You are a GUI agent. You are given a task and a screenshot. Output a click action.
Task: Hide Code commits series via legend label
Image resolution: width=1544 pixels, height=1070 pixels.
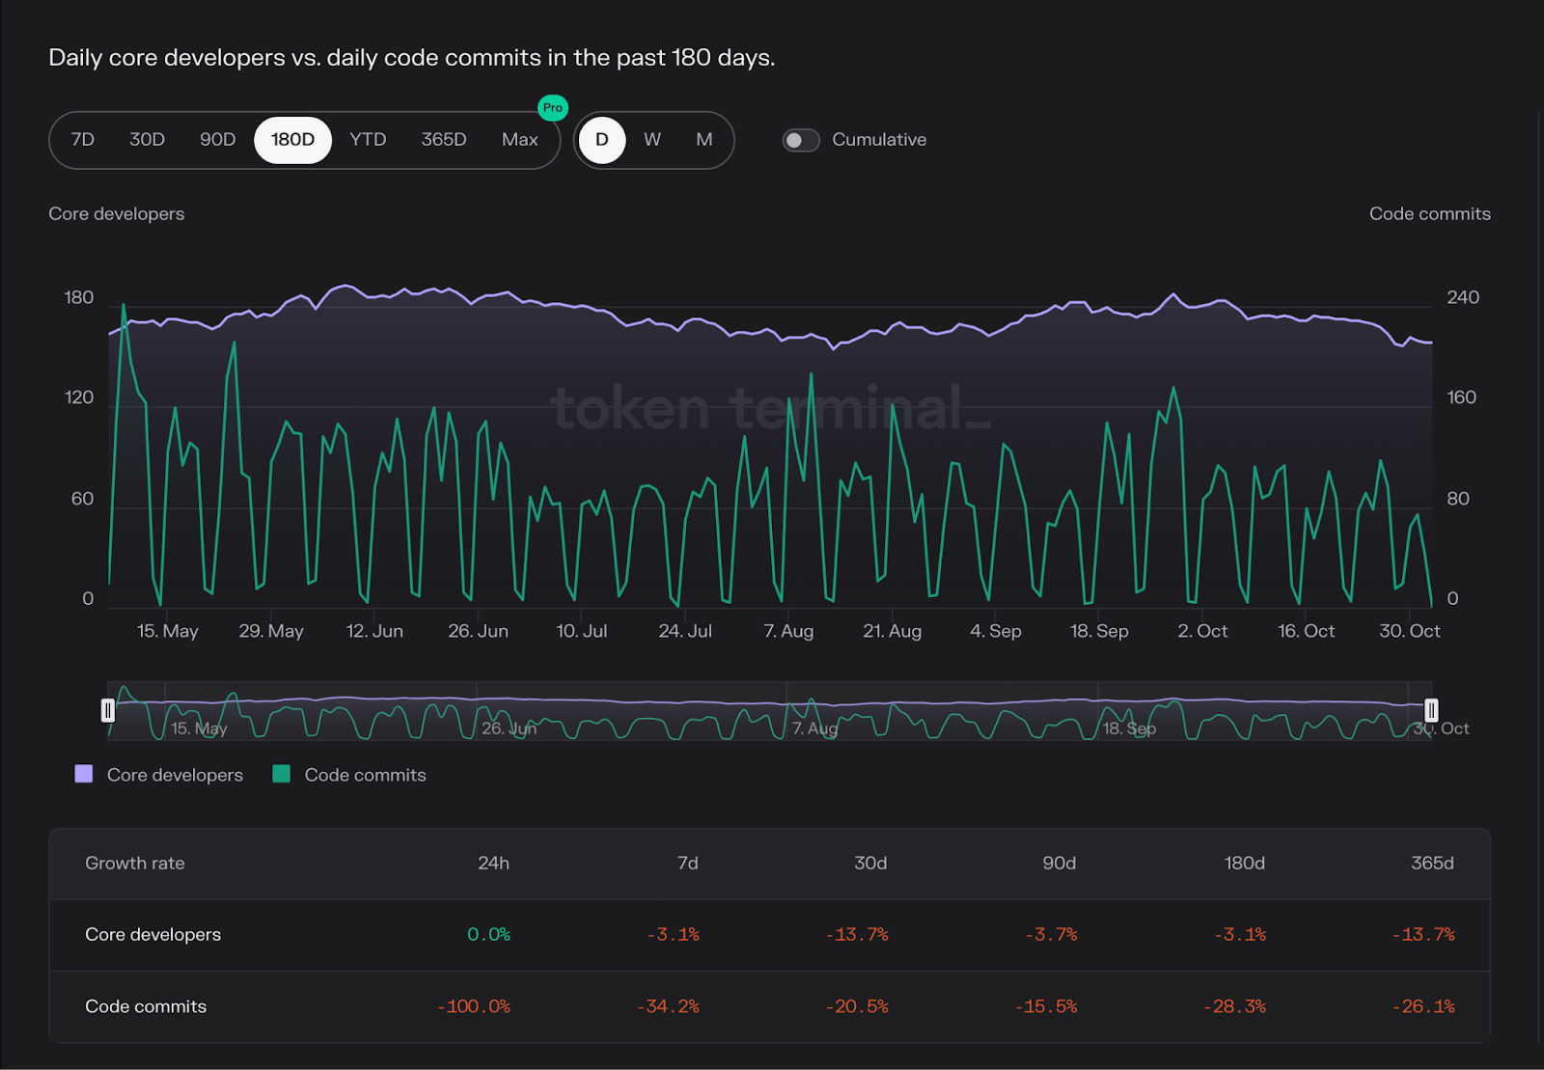click(365, 775)
